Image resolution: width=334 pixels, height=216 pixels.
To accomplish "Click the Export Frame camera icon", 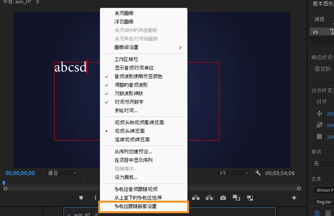I will 223,198.
